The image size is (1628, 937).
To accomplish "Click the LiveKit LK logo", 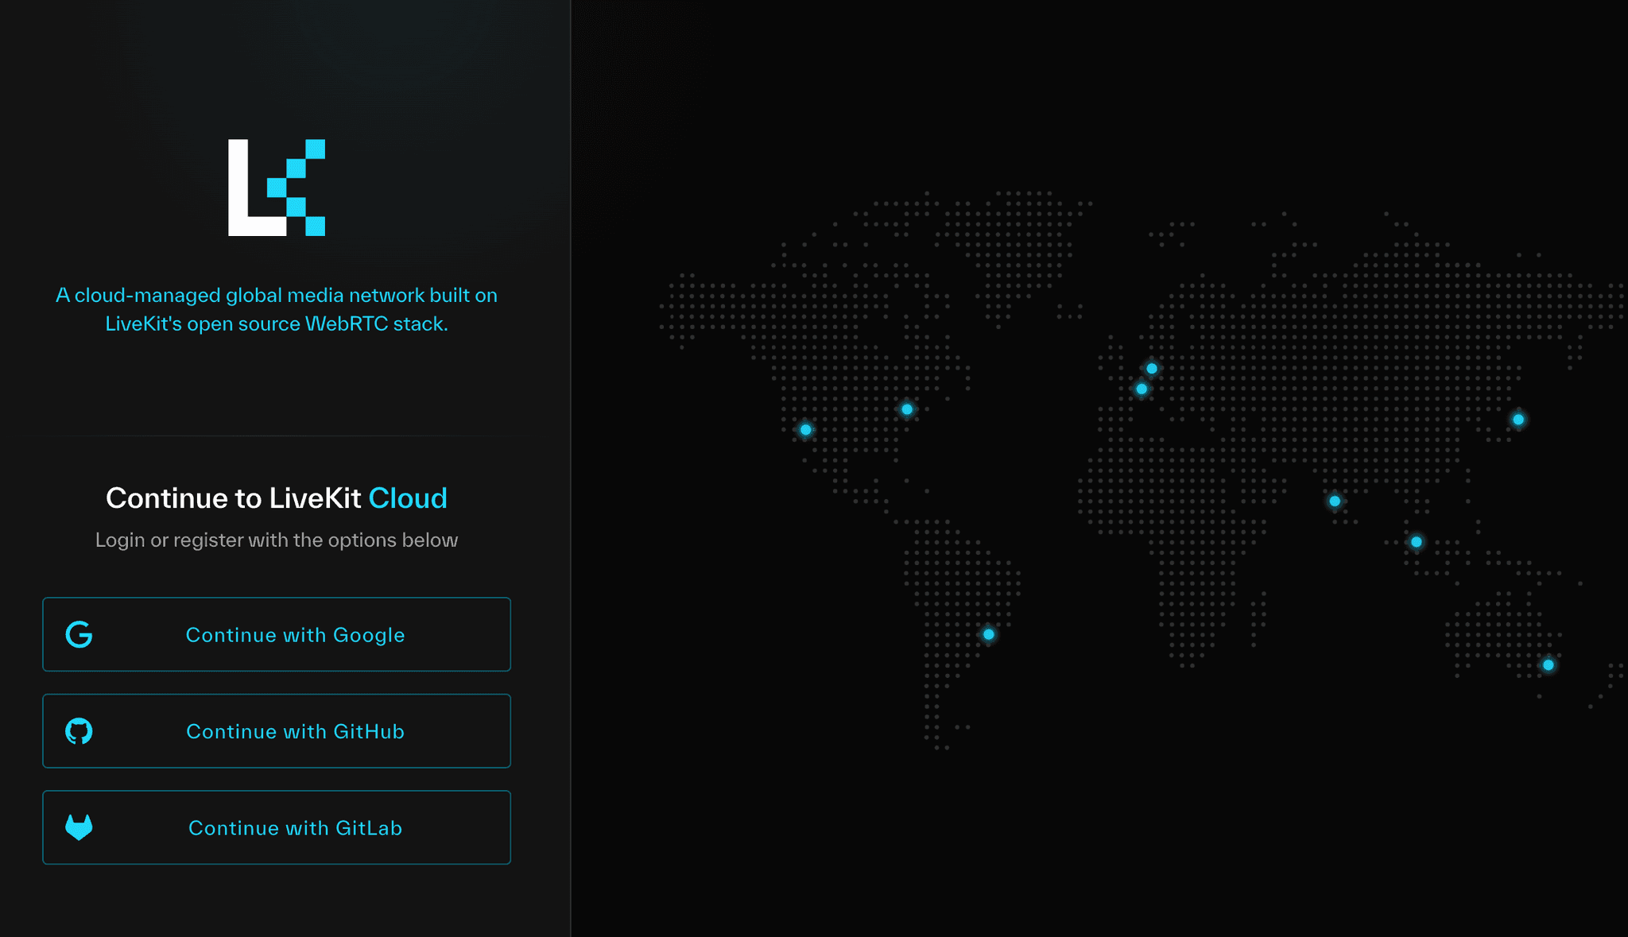I will (x=277, y=188).
